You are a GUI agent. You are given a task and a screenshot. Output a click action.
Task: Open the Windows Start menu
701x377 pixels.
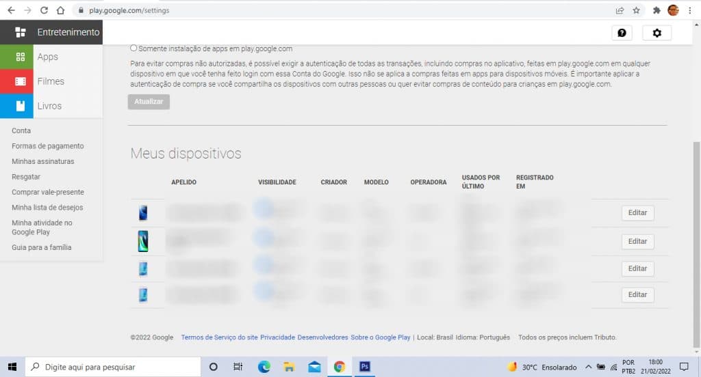click(x=12, y=367)
